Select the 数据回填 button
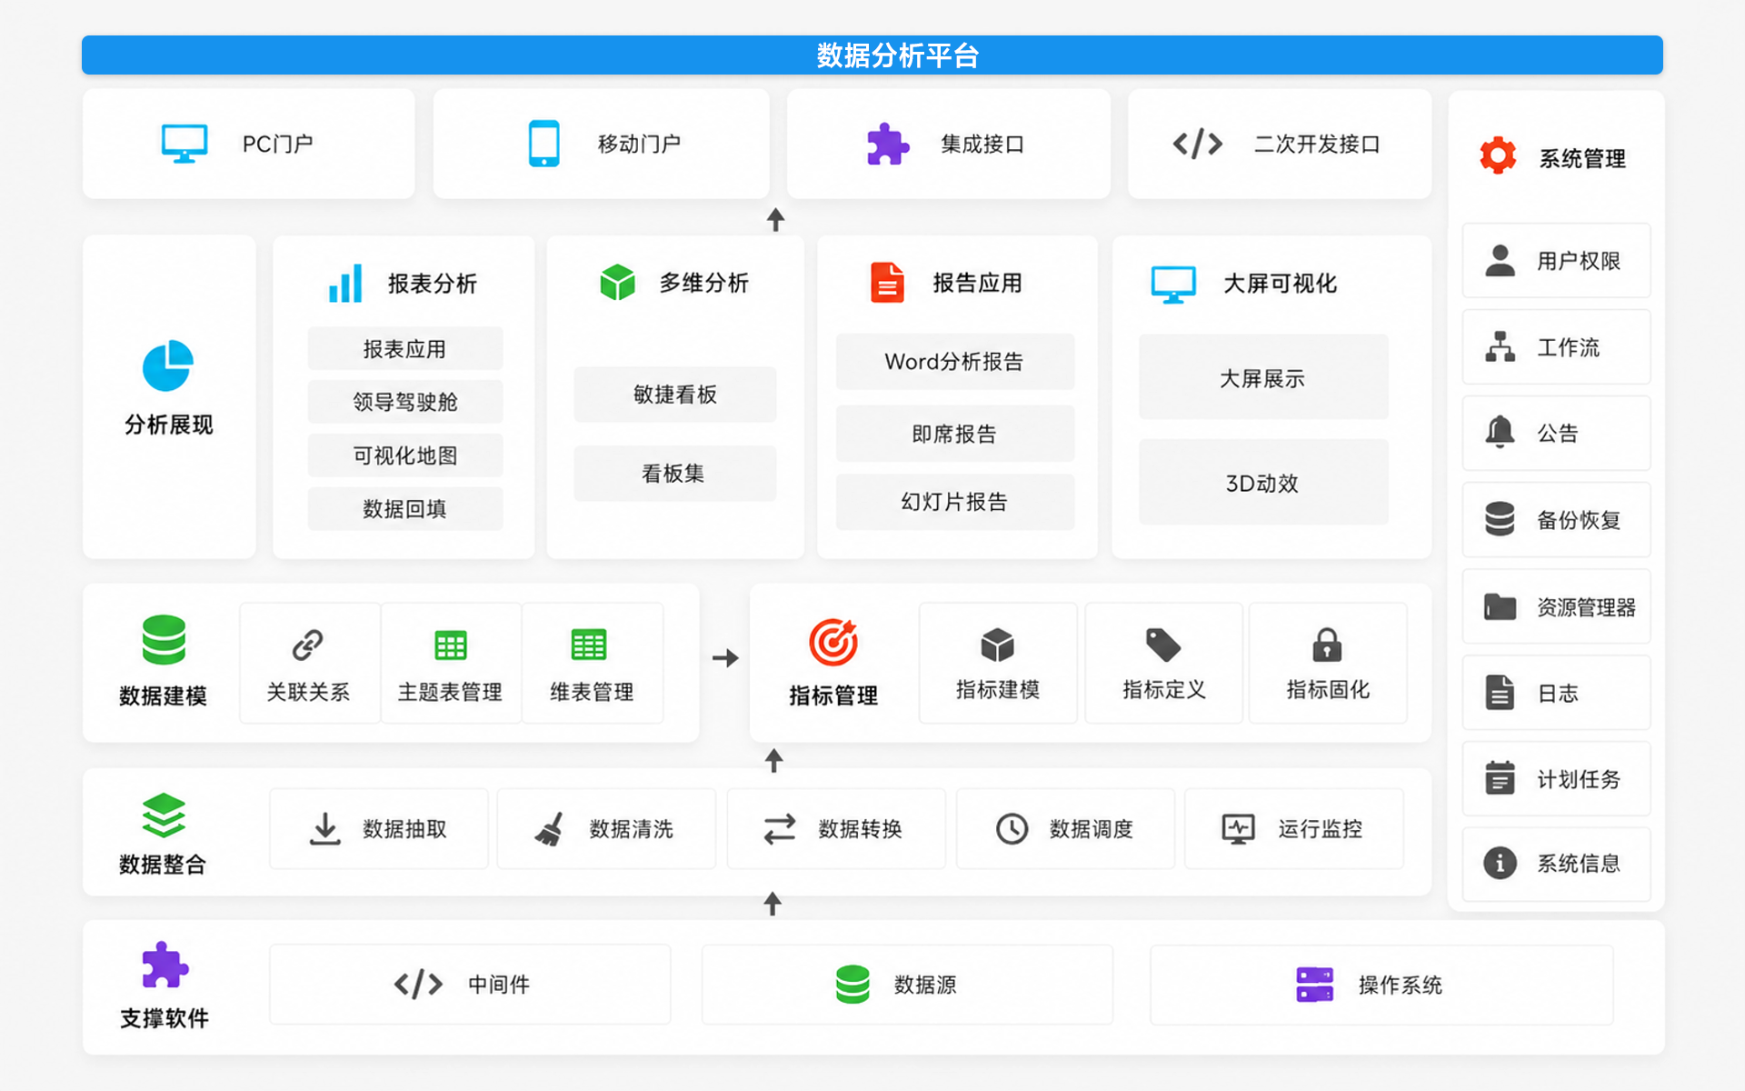The height and width of the screenshot is (1091, 1745). click(405, 509)
